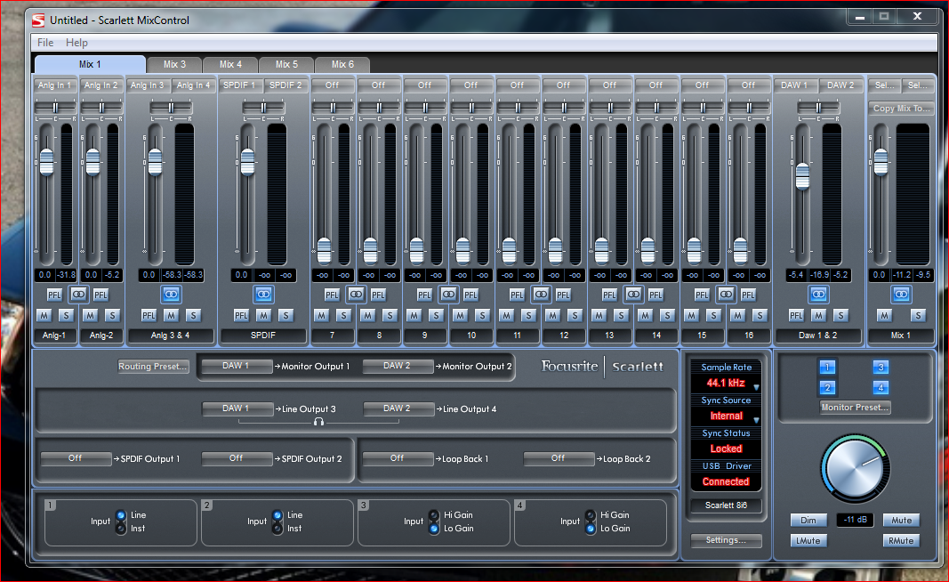This screenshot has height=582, width=949.
Task: Switch to the Mix 6 tab
Action: [342, 64]
